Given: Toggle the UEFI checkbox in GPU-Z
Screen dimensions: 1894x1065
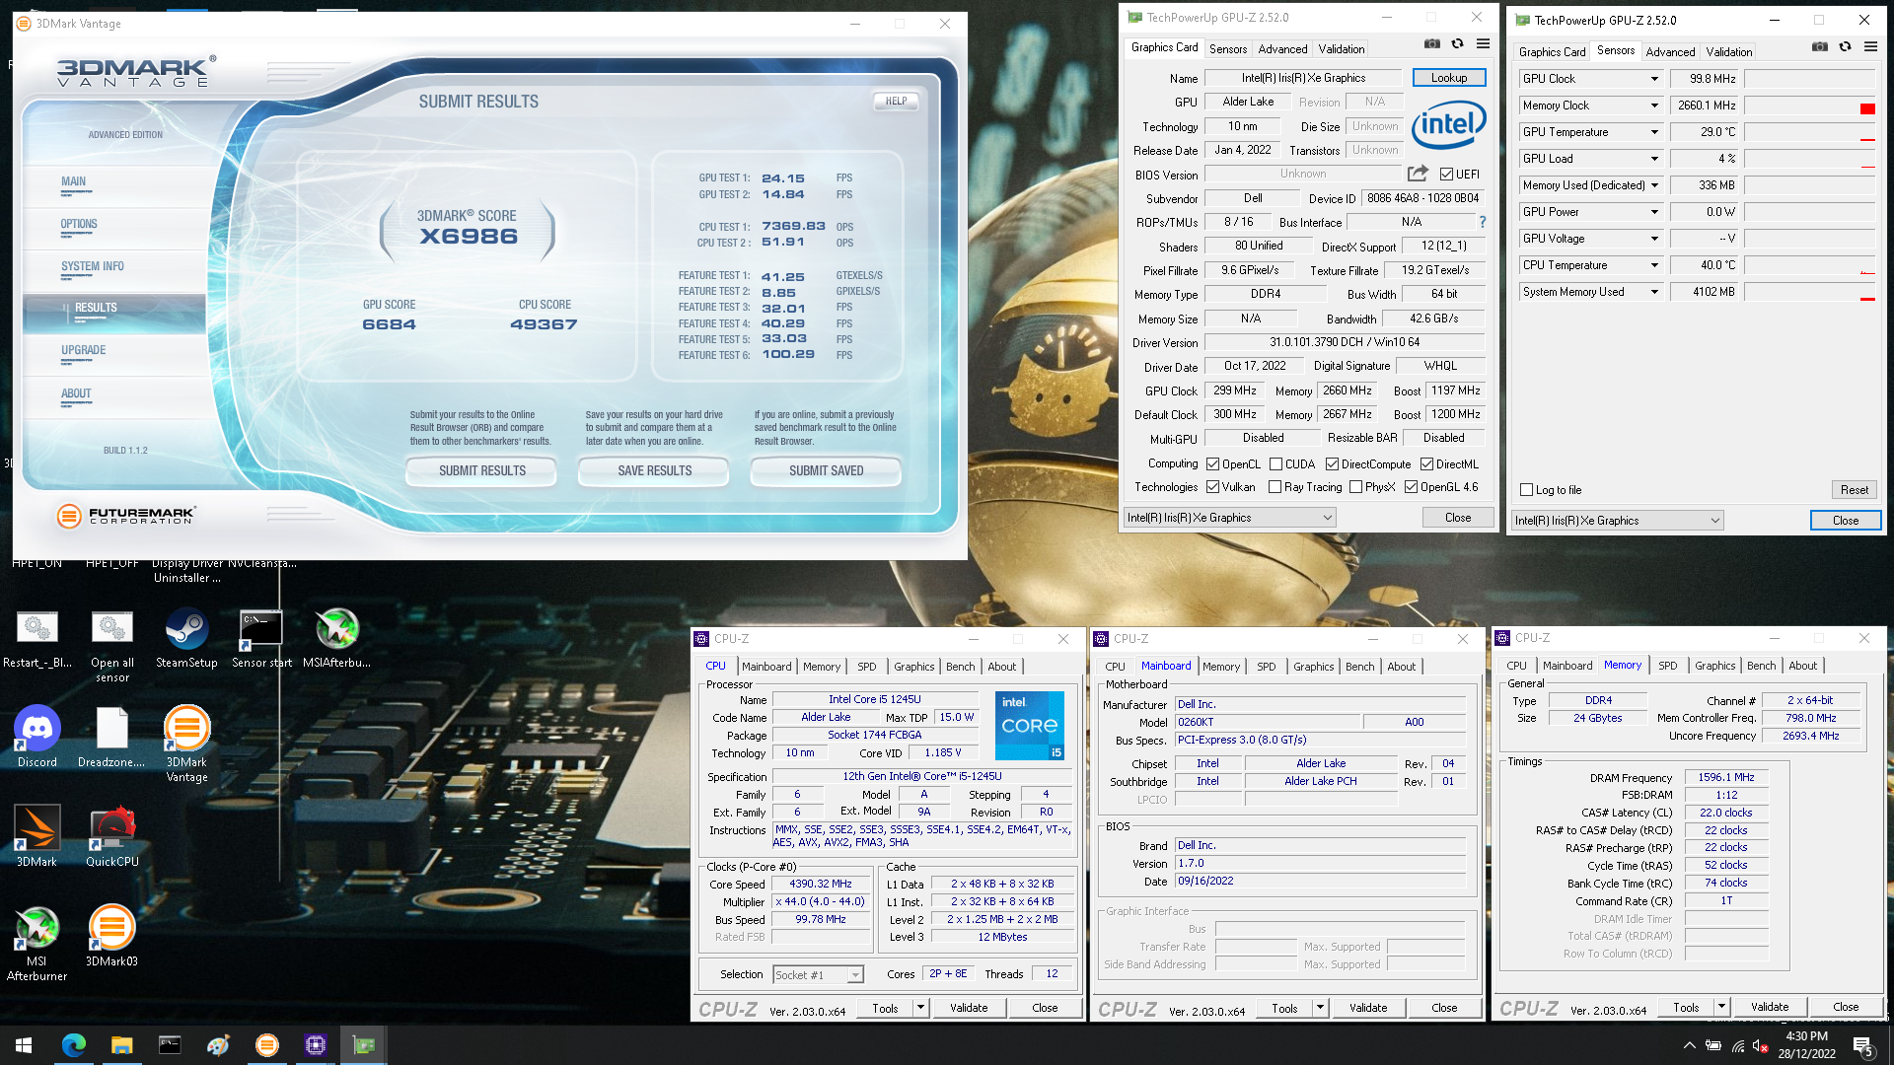Looking at the screenshot, I should coord(1446,175).
